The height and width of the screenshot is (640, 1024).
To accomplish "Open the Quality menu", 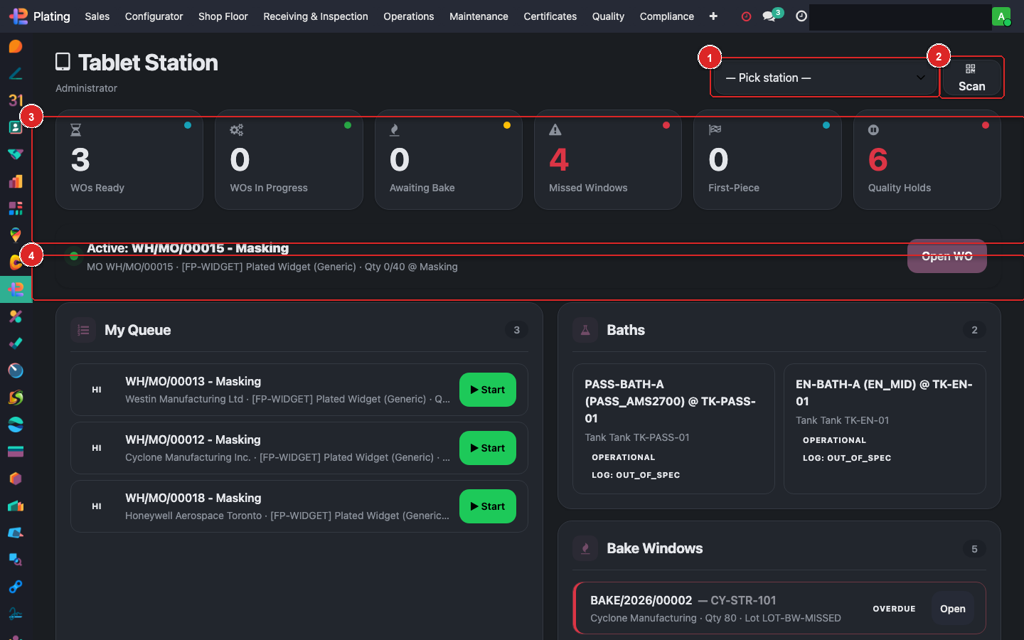I will (607, 16).
